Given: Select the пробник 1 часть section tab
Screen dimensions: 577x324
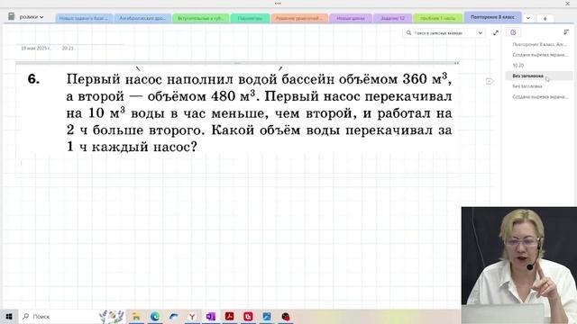Looking at the screenshot, I should (x=437, y=18).
